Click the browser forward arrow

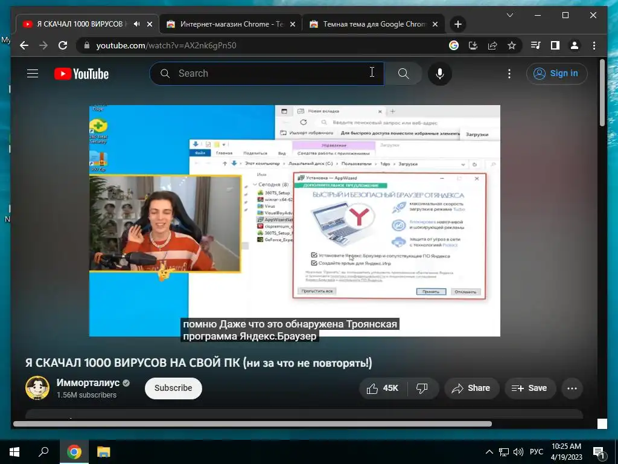[43, 45]
